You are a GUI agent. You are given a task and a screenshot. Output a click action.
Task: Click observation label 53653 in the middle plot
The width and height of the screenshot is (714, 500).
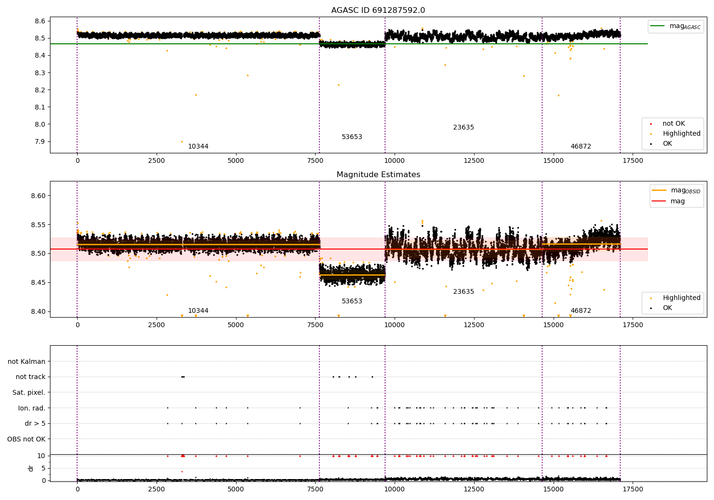352,301
